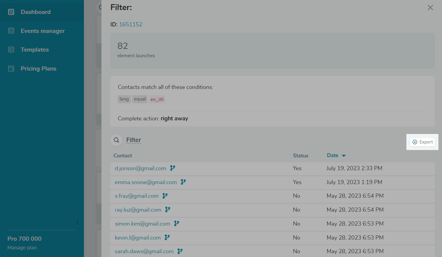The width and height of the screenshot is (442, 257).
Task: Close the Filter panel with X
Action: pyautogui.click(x=430, y=8)
